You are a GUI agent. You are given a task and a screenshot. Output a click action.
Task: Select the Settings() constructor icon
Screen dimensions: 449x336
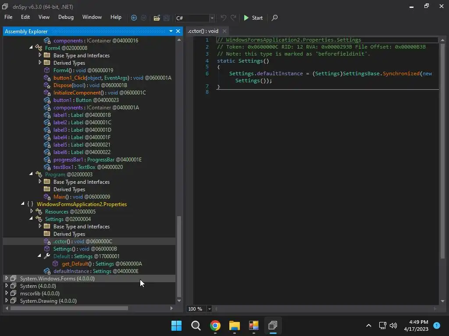(x=47, y=248)
